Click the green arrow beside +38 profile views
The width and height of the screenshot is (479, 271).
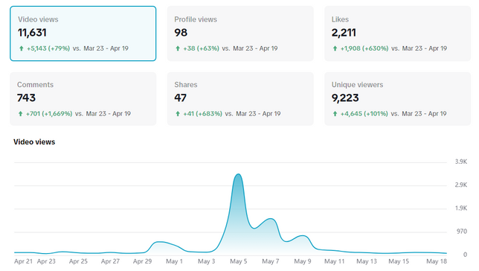tap(178, 48)
